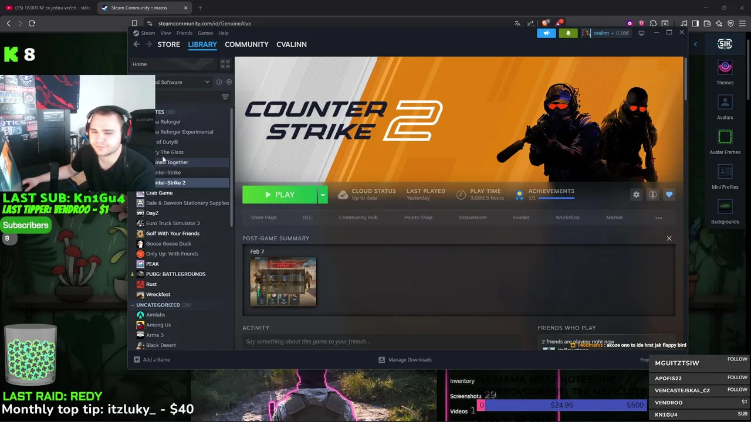Select DayZ in the library list
This screenshot has width=751, height=422.
(x=152, y=213)
